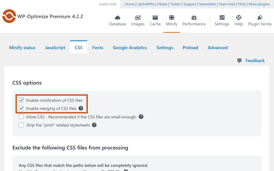Viewport: 274px width, 171px height.
Task: Switch to the Preload tab
Action: (x=190, y=47)
